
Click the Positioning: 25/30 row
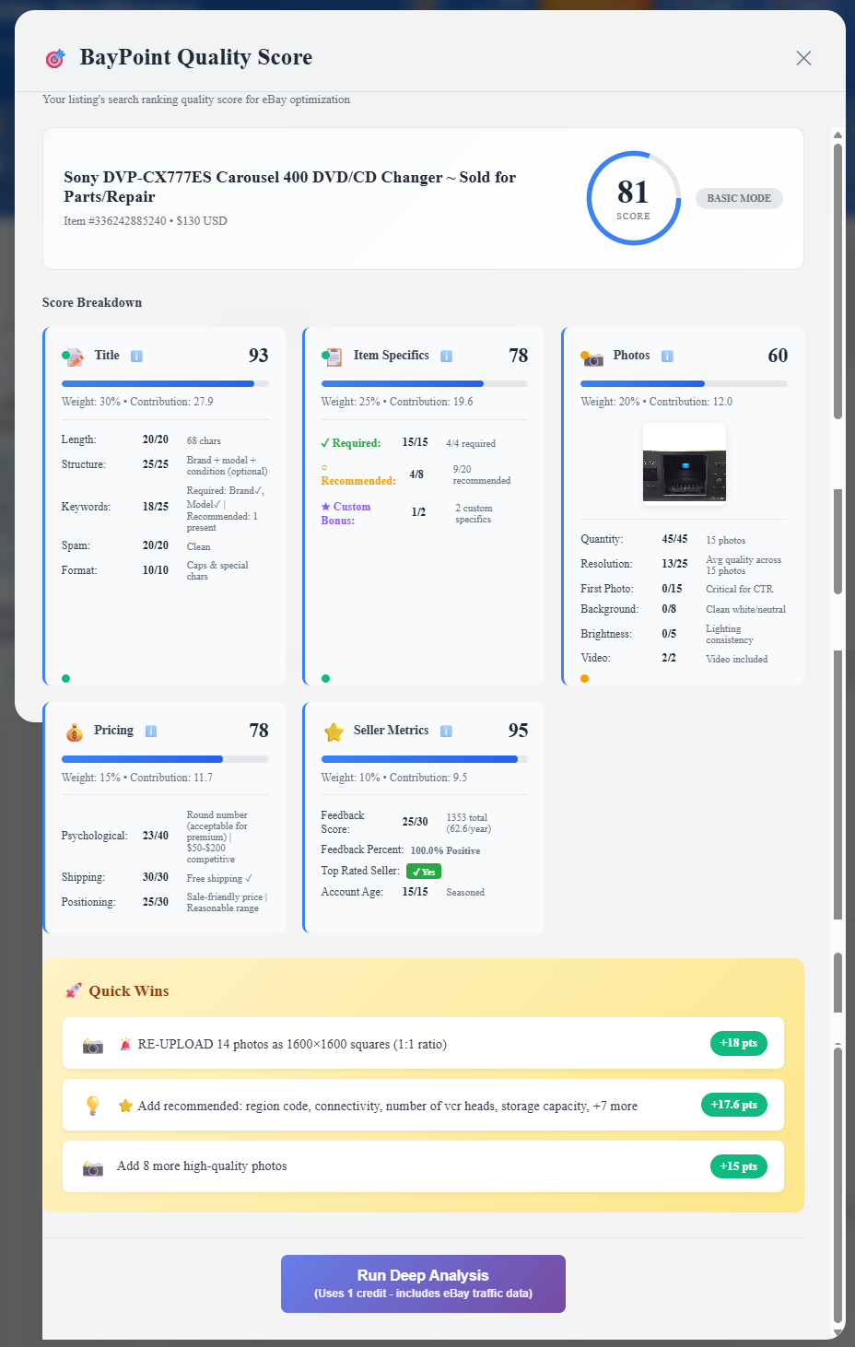coord(165,902)
